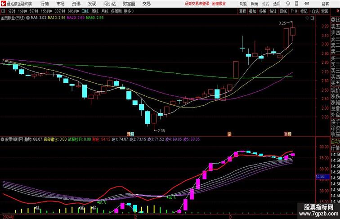This screenshot has height=219, width=340.
Task: Open the customer service headset icon
Action: [288, 4]
